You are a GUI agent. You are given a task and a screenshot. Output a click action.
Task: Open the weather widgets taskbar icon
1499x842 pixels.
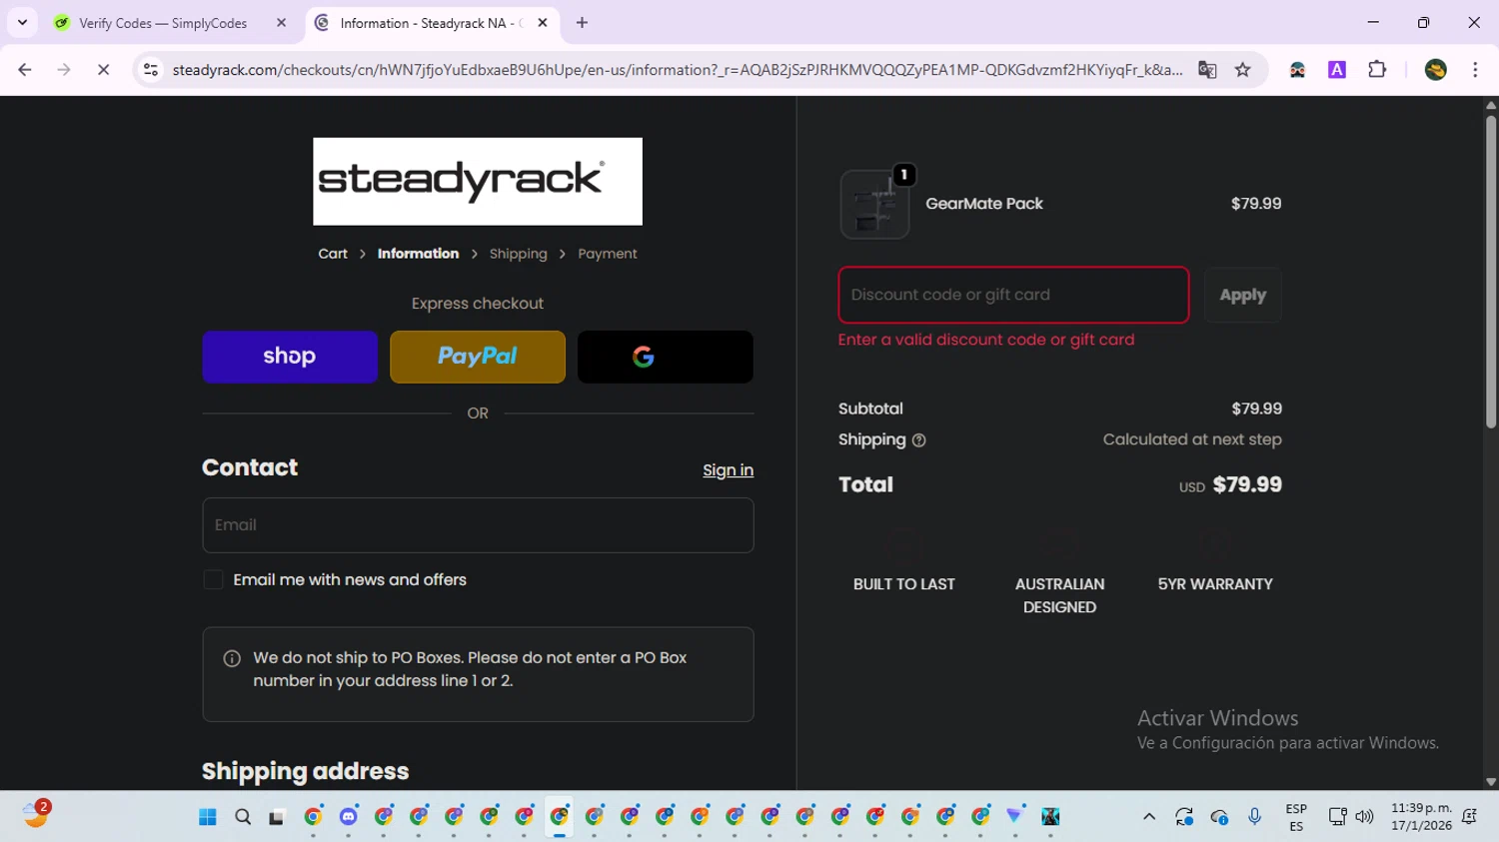coord(36,814)
